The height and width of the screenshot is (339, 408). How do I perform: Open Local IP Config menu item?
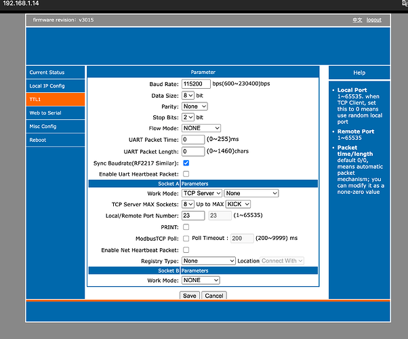tap(56, 86)
